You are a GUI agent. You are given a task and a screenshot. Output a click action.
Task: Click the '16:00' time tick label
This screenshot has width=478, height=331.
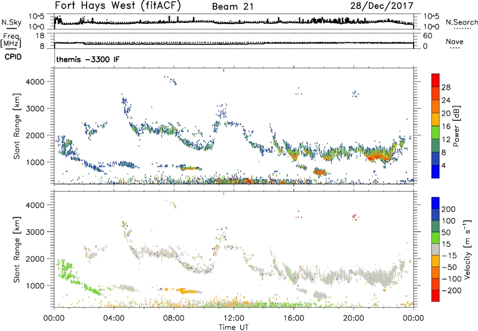(293, 318)
